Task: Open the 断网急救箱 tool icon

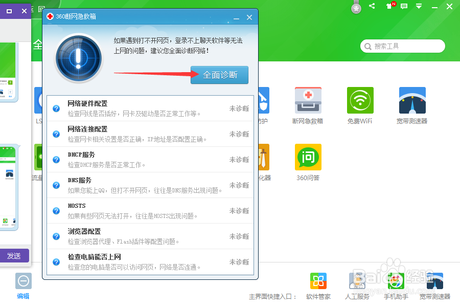Action: [x=308, y=100]
